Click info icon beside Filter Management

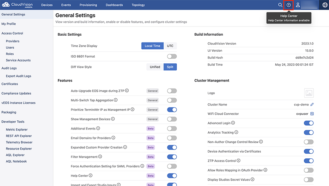100,156
